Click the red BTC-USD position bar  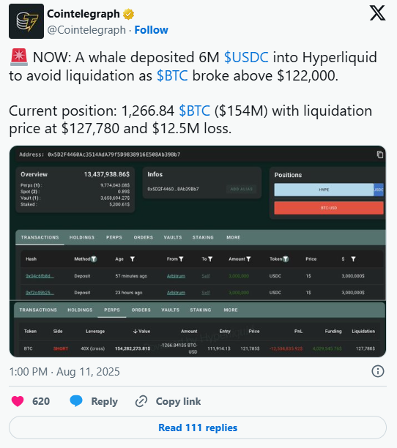click(329, 208)
